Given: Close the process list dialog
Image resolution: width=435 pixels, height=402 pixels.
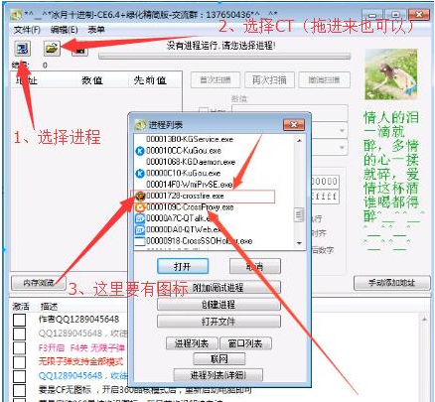Looking at the screenshot, I should (x=294, y=125).
